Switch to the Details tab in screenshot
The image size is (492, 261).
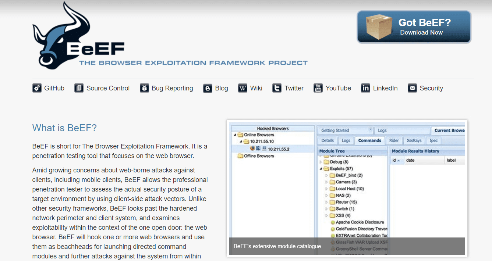328,140
